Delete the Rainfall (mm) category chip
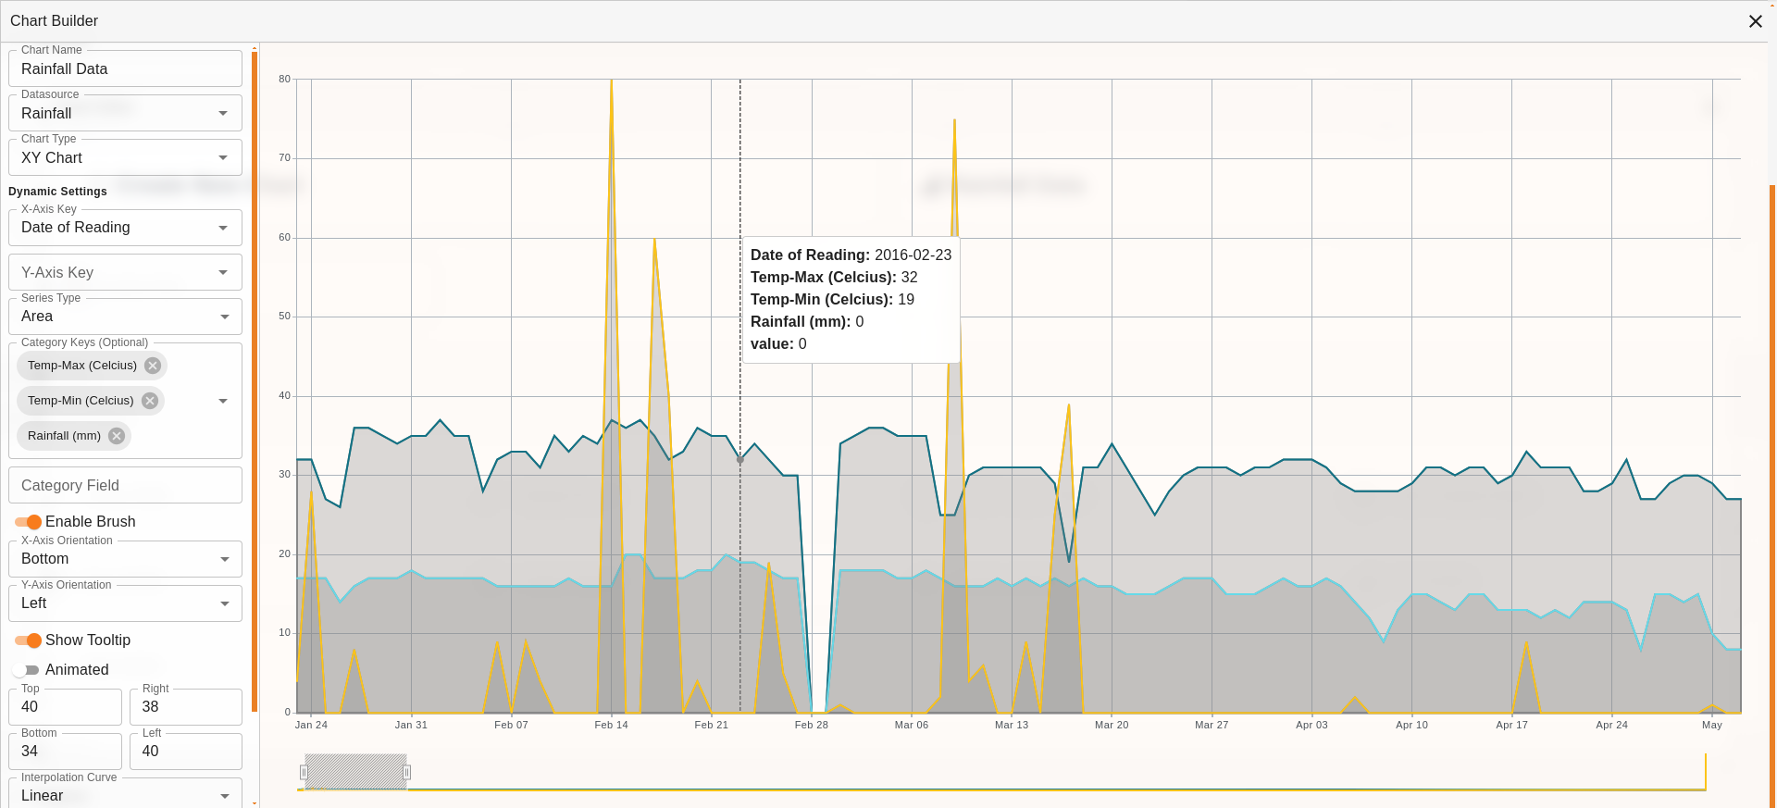The image size is (1777, 808). point(117,436)
